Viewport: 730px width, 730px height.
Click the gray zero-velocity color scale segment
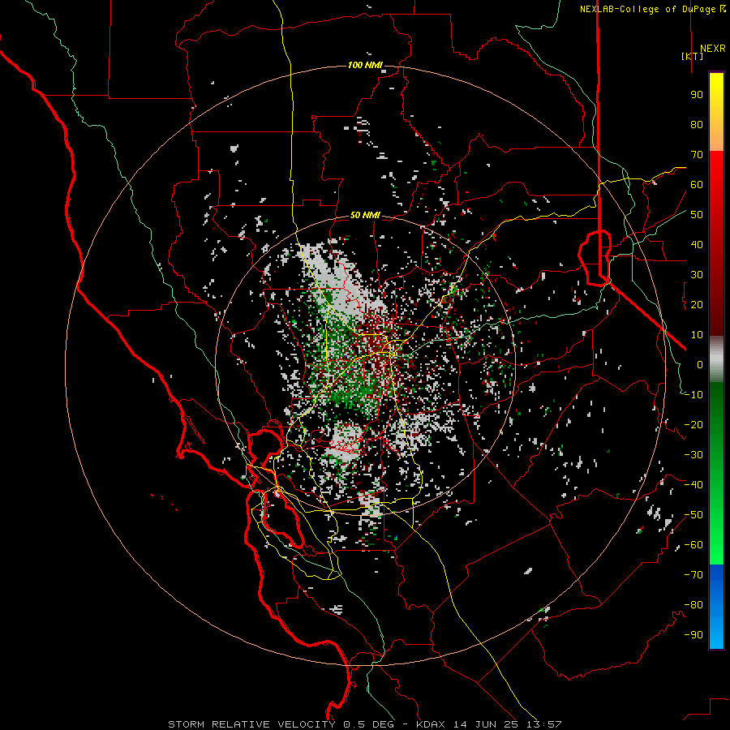(716, 359)
